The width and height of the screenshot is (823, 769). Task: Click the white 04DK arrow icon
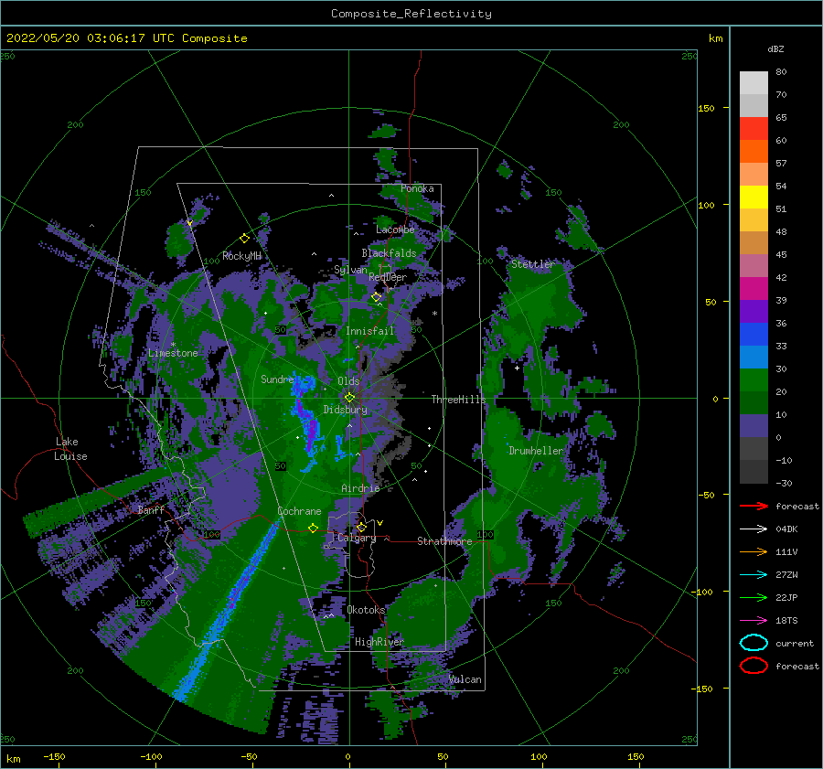point(754,529)
